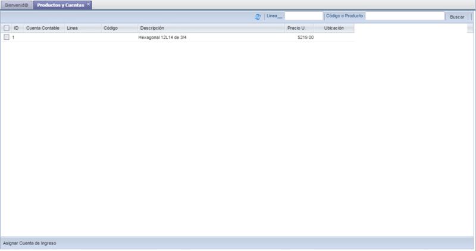The image size is (476, 251).
Task: Switch to the Bienvenid@ tab
Action: [16, 5]
